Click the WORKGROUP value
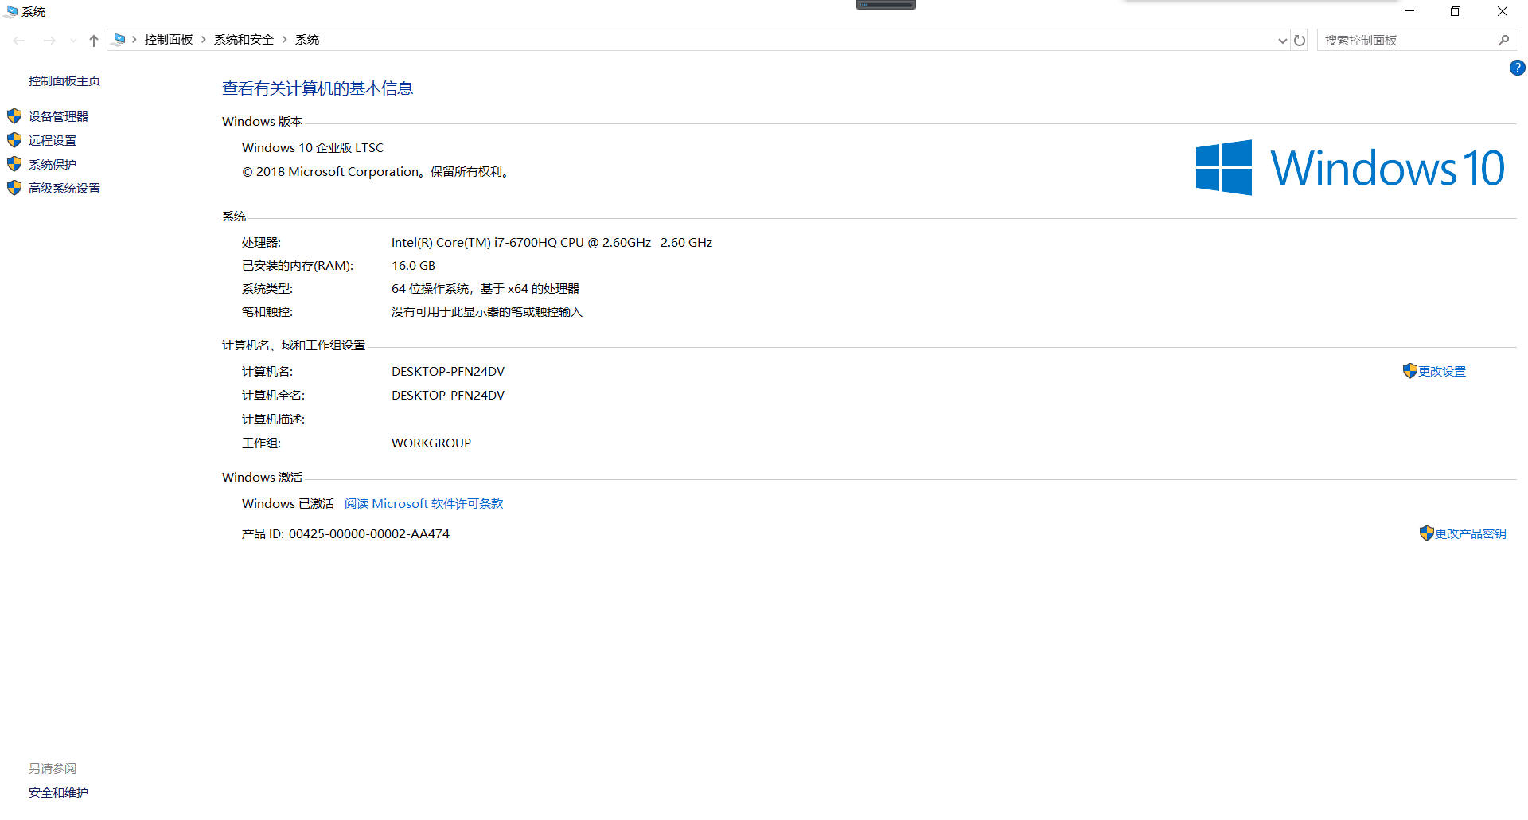This screenshot has width=1528, height=820. coord(431,443)
